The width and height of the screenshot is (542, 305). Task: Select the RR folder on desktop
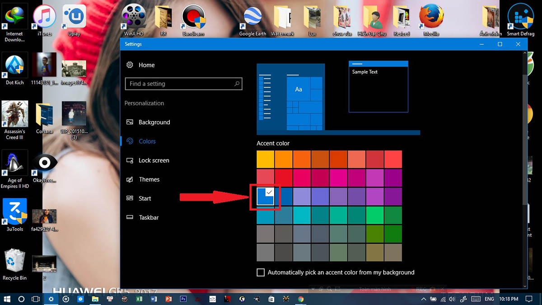pos(164,21)
